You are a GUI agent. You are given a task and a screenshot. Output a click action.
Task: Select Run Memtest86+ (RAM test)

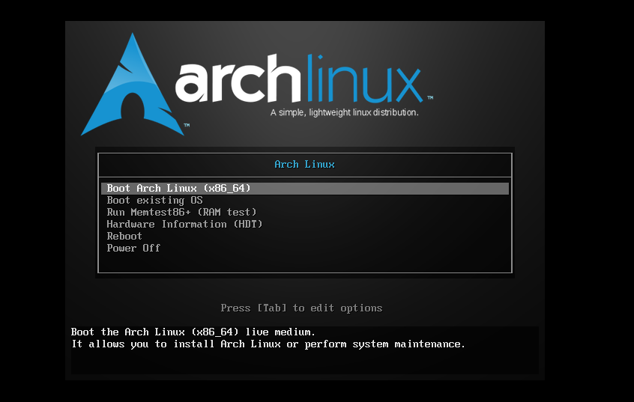coord(181,212)
